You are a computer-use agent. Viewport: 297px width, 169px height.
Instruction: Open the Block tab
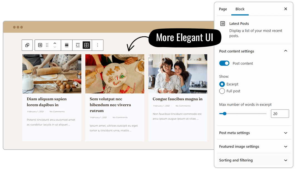[x=240, y=9]
